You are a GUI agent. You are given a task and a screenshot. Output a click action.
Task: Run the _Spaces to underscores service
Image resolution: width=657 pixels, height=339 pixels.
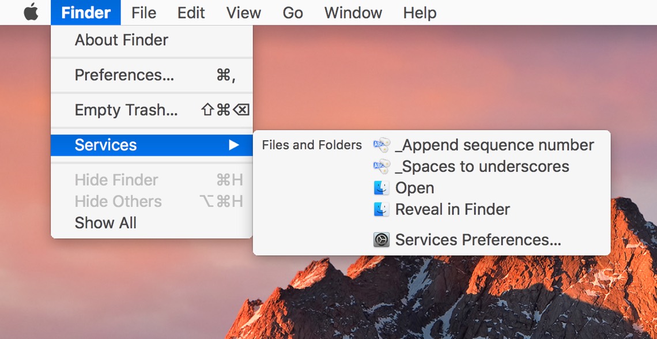pyautogui.click(x=482, y=167)
